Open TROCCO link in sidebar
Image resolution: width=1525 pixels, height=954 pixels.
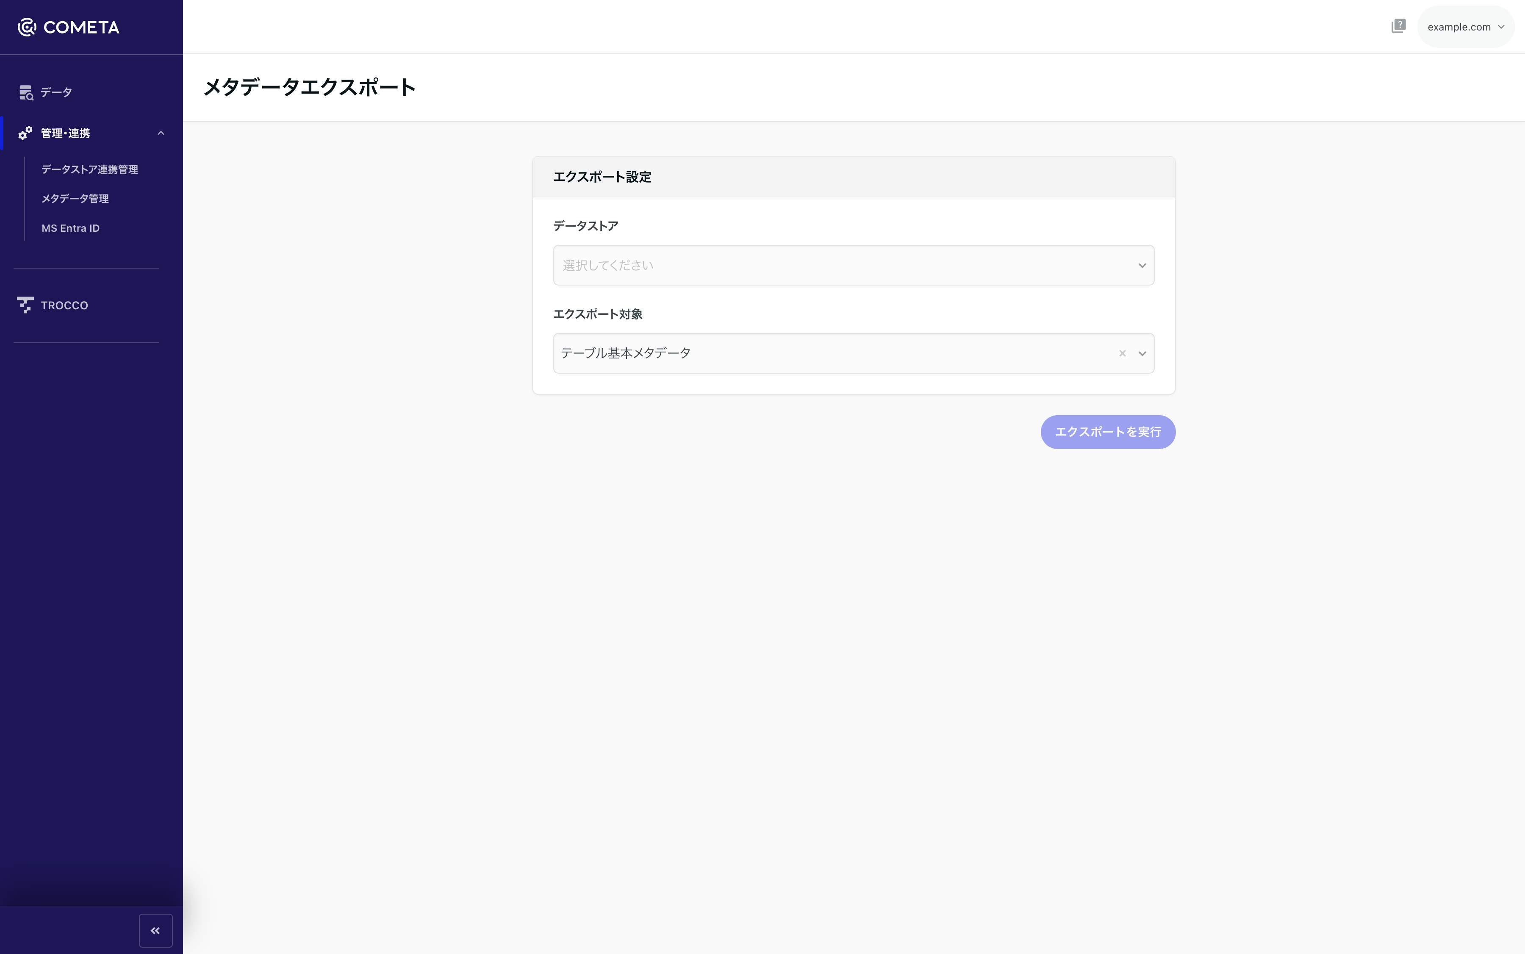[x=64, y=305]
